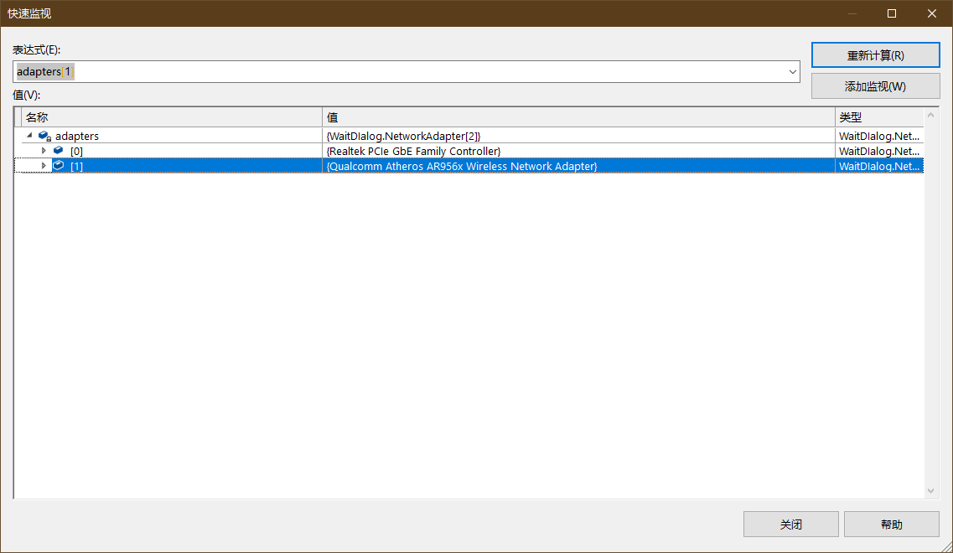Click the adapters variable icon
The image size is (953, 553).
(44, 136)
